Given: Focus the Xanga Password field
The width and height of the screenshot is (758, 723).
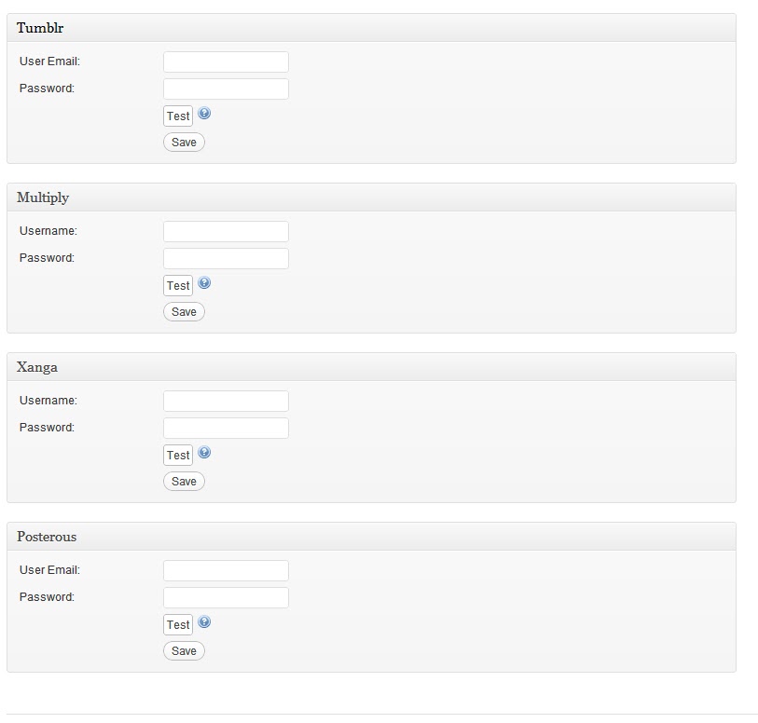Looking at the screenshot, I should pos(226,428).
